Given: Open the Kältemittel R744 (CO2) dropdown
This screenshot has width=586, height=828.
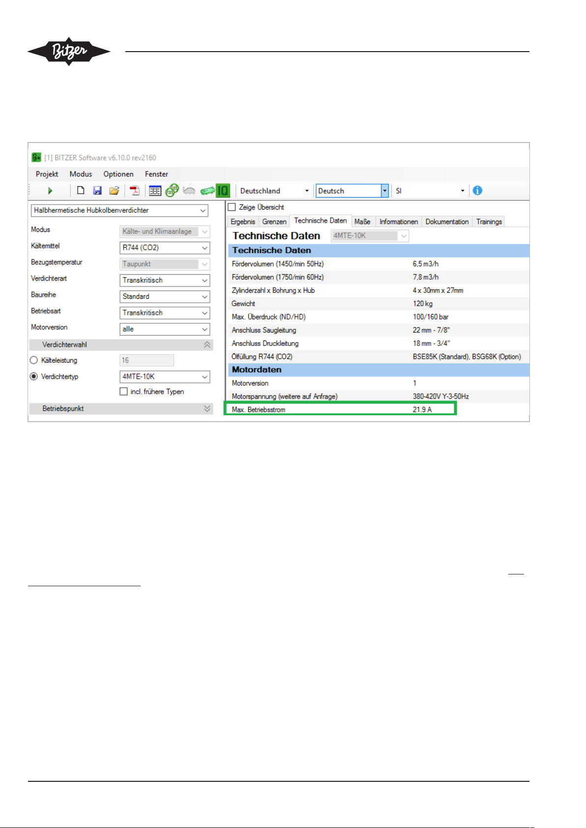Looking at the screenshot, I should pyautogui.click(x=165, y=248).
